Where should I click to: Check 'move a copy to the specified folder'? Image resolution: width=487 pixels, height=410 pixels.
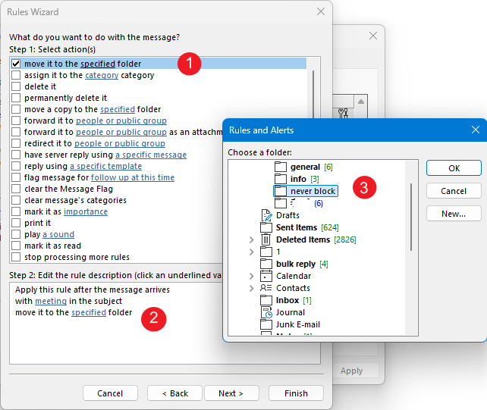(16, 109)
